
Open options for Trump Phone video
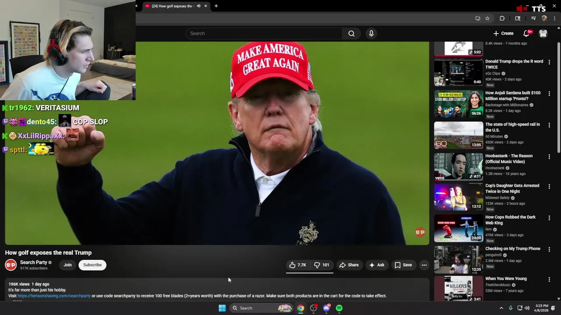click(x=549, y=249)
